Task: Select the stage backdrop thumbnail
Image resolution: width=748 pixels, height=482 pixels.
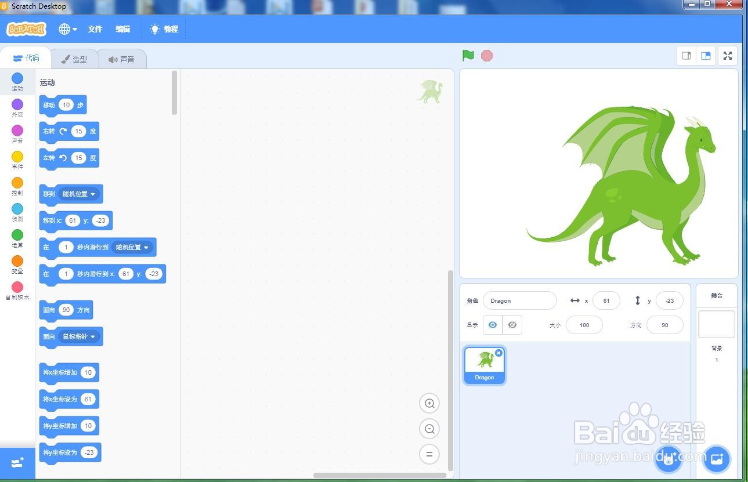Action: click(x=717, y=324)
